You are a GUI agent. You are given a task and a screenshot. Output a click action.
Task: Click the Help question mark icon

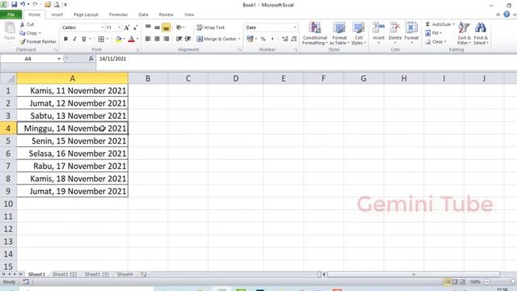tap(506, 15)
